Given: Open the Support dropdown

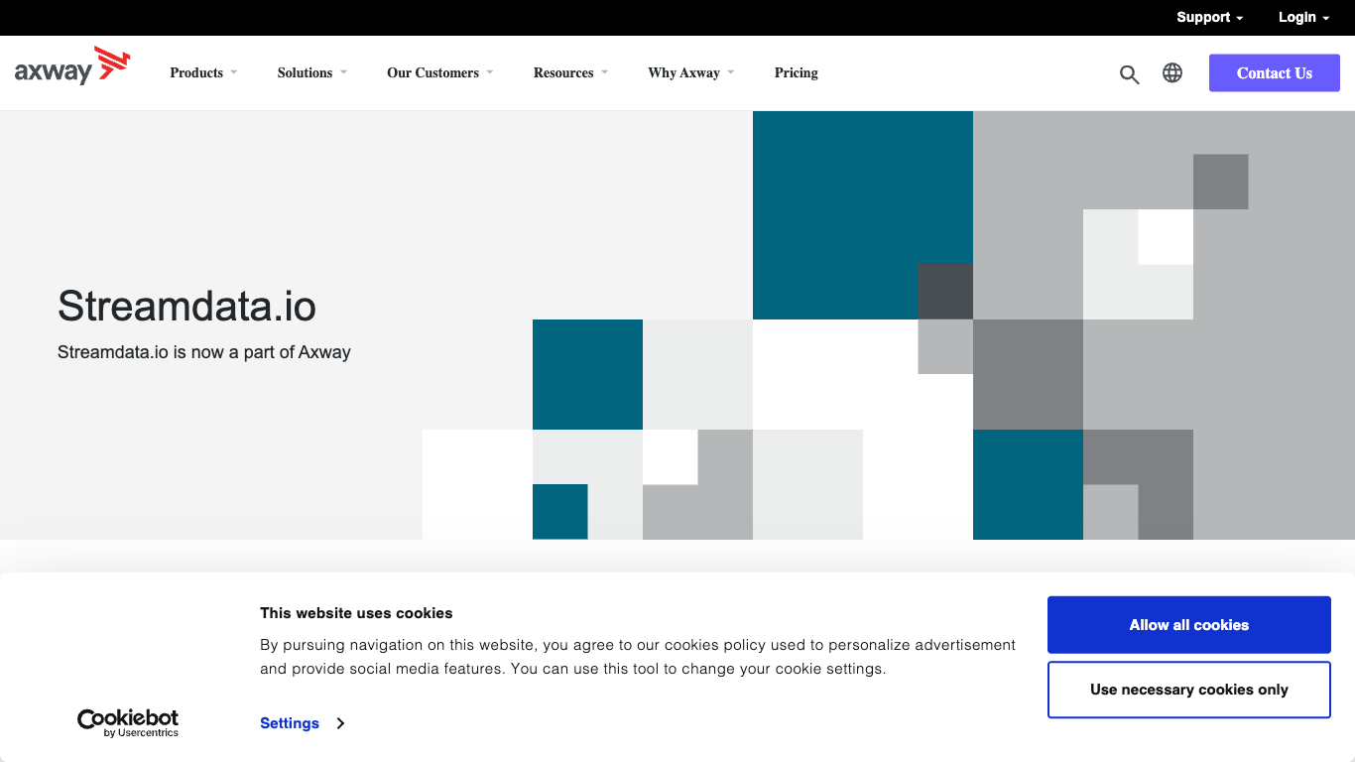Looking at the screenshot, I should click(1209, 17).
